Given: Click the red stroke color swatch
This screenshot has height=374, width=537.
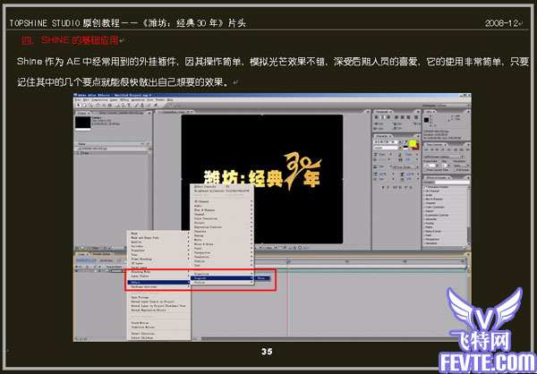Looking at the screenshot, I should 416,148.
